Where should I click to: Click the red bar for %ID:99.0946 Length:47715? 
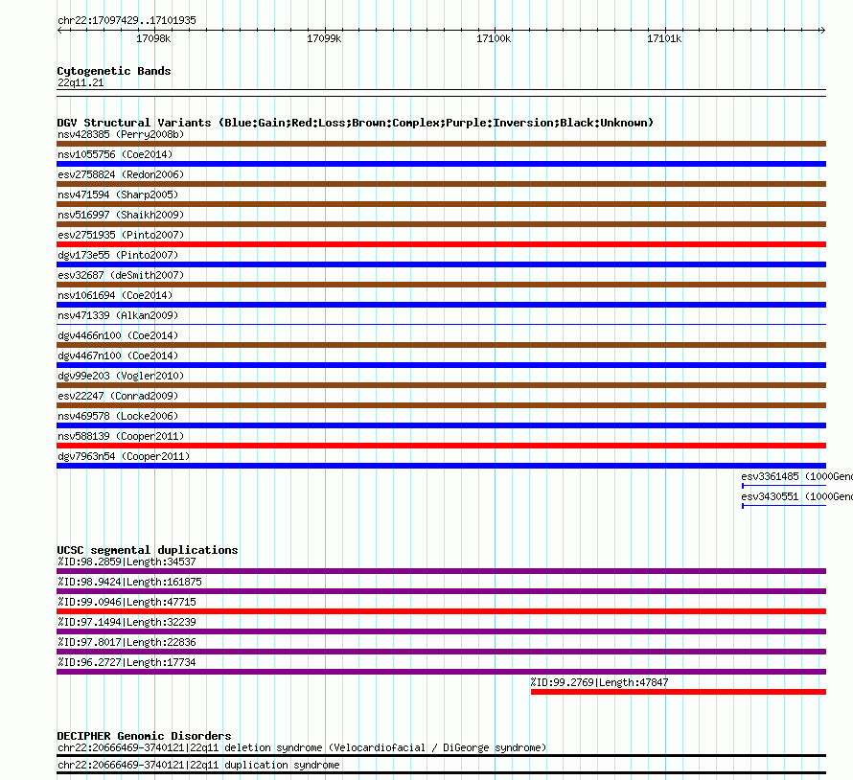[x=441, y=611]
